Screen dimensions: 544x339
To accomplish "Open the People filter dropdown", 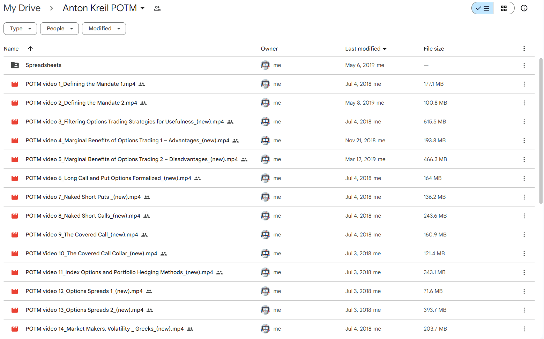I will coord(59,29).
